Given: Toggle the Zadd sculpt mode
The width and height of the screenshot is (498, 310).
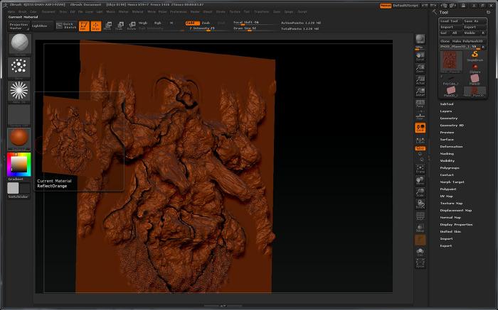Looking at the screenshot, I should (x=192, y=22).
